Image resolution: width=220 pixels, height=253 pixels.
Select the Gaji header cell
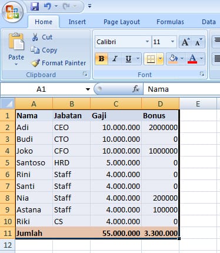point(116,115)
